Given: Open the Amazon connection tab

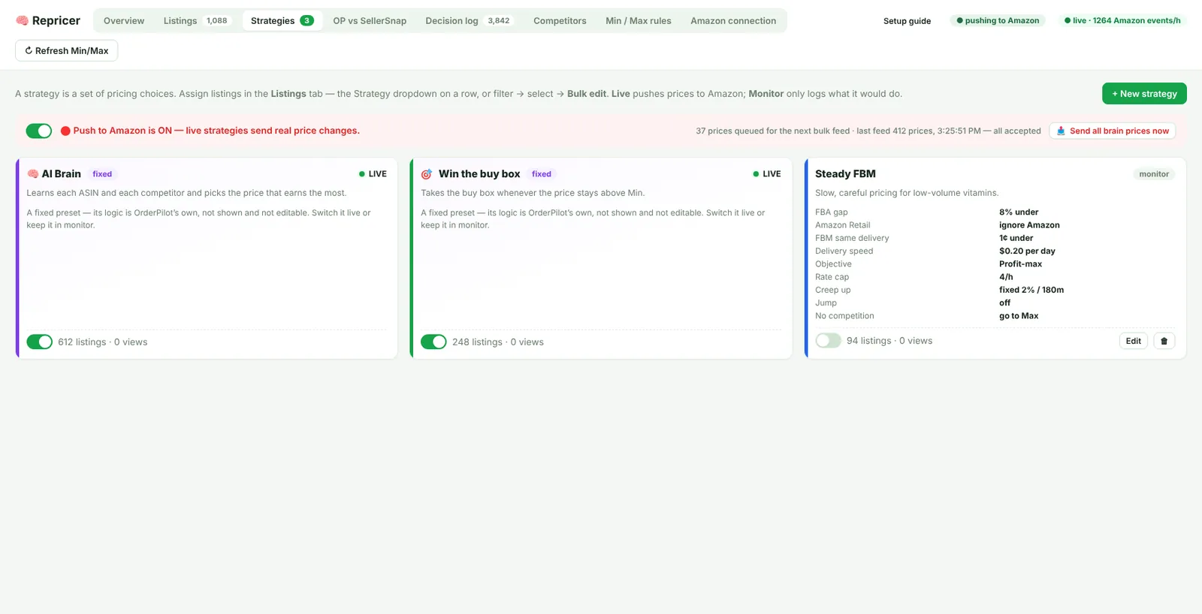Looking at the screenshot, I should pyautogui.click(x=733, y=20).
